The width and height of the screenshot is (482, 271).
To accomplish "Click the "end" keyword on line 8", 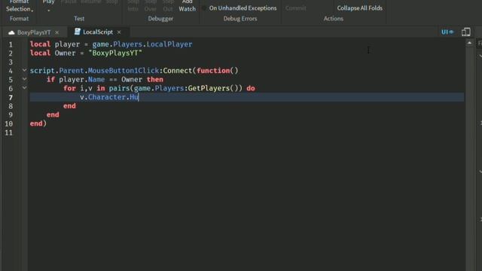I will click(x=69, y=105).
